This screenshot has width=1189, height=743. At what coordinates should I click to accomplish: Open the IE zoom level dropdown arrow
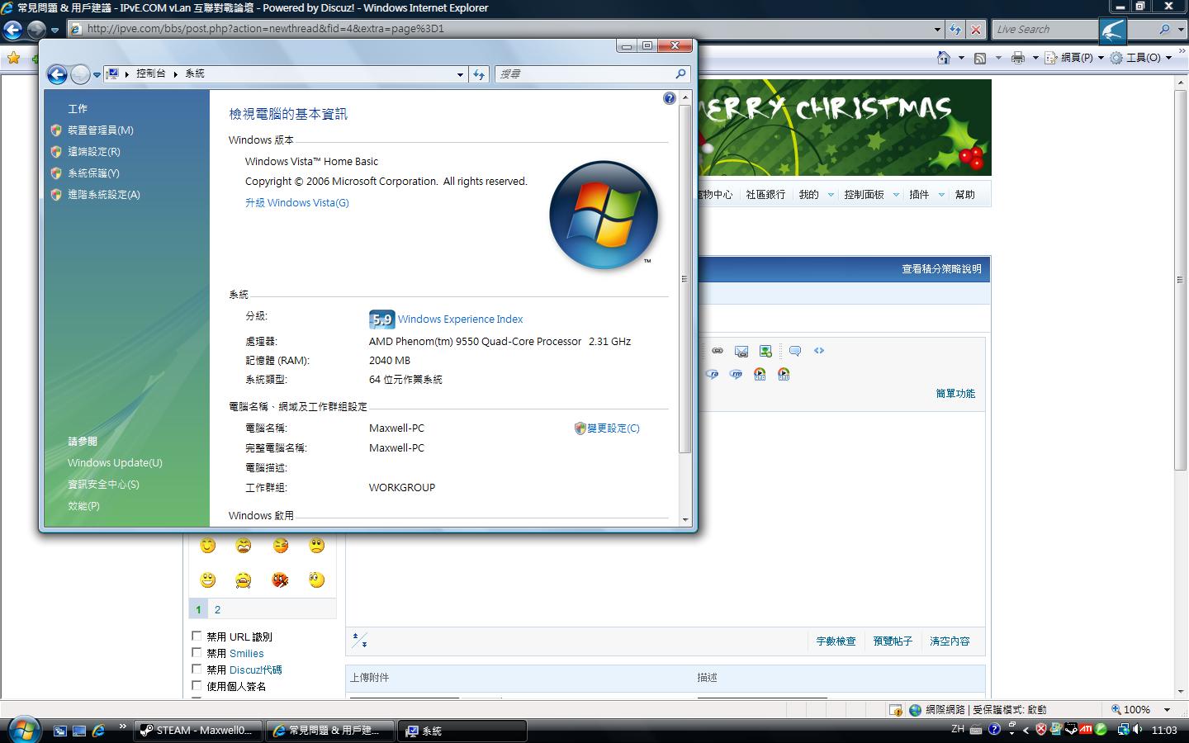[1167, 709]
